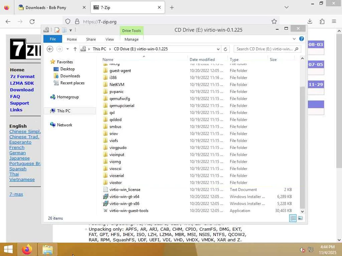Open the recent locations dropdown arrow
Viewport: 342px width, 256px height.
pos(67,49)
